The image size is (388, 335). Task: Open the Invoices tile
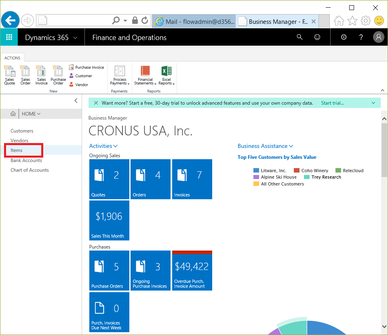(192, 179)
